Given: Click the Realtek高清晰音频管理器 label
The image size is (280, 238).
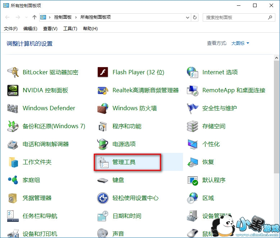Looking at the screenshot, I should tap(146, 90).
